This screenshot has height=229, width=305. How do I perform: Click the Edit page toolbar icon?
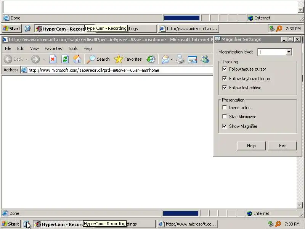(x=193, y=60)
